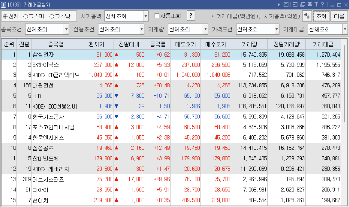Click the red up arrow in 삼성전자 row
The width and height of the screenshot is (349, 207).
click(x=116, y=55)
